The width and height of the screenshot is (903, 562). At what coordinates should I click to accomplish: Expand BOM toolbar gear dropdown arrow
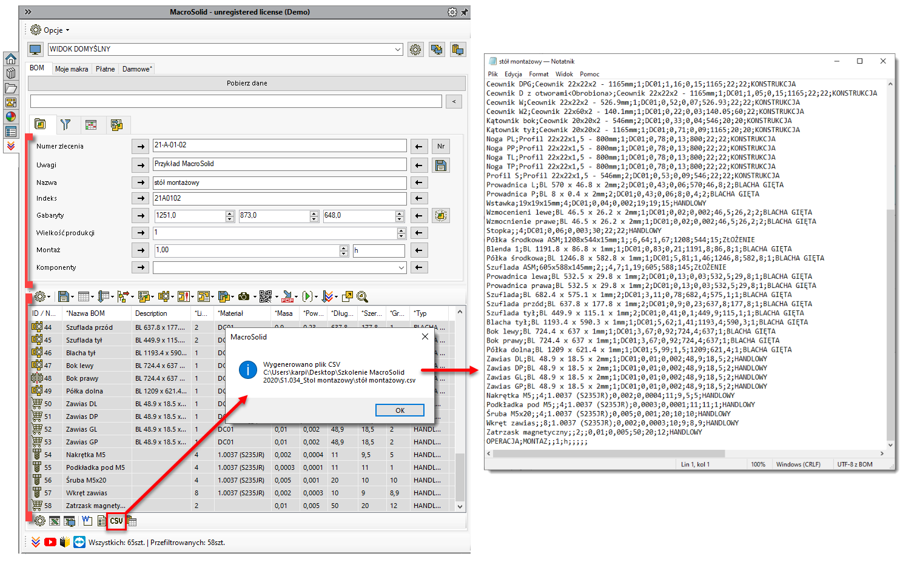[x=49, y=297]
